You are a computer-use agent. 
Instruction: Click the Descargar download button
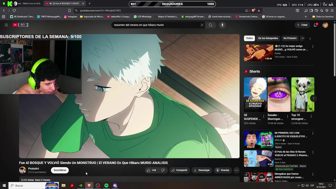[202, 170]
